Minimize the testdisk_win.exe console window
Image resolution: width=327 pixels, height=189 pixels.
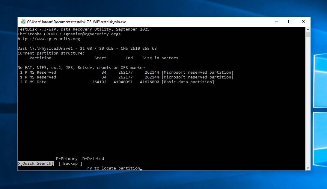pyautogui.click(x=276, y=22)
